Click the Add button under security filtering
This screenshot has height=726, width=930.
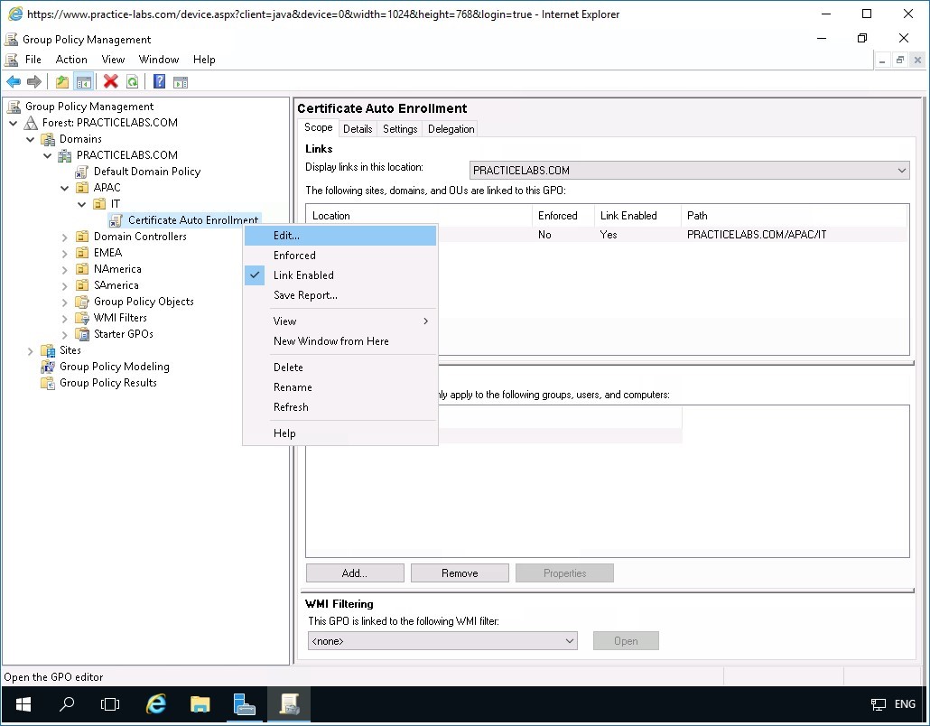(x=354, y=572)
